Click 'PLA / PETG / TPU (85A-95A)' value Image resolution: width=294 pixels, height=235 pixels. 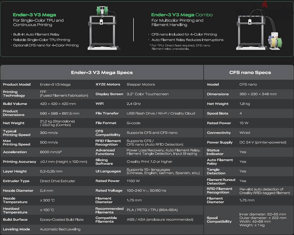(152, 210)
